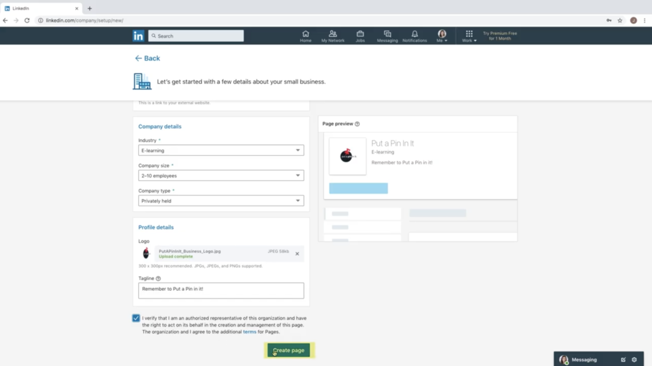Click the PutAPinInIt_Business_Logo.jpg file name
Image resolution: width=652 pixels, height=366 pixels.
(x=190, y=251)
